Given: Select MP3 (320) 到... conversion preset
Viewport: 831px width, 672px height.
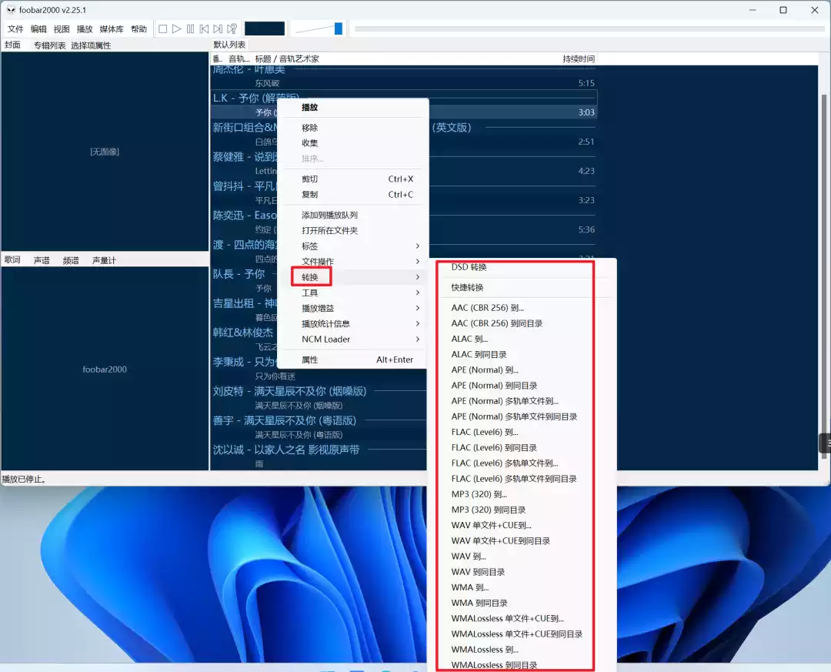Looking at the screenshot, I should point(479,494).
